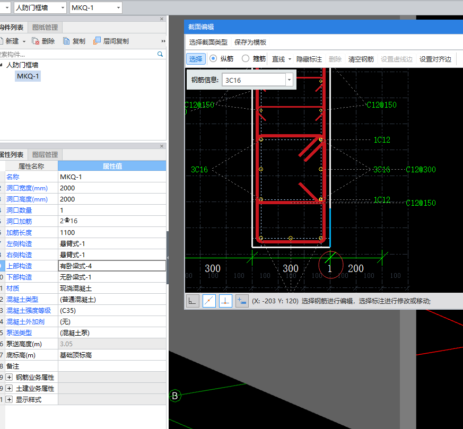Click 保存为模板 in section editor
This screenshot has width=463, height=429.
[x=250, y=42]
